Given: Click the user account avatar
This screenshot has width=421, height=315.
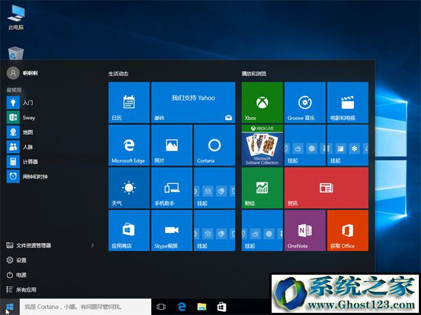Looking at the screenshot, I should click(13, 73).
